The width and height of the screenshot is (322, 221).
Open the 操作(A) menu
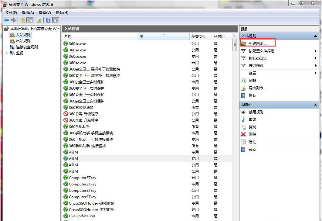click(28, 13)
